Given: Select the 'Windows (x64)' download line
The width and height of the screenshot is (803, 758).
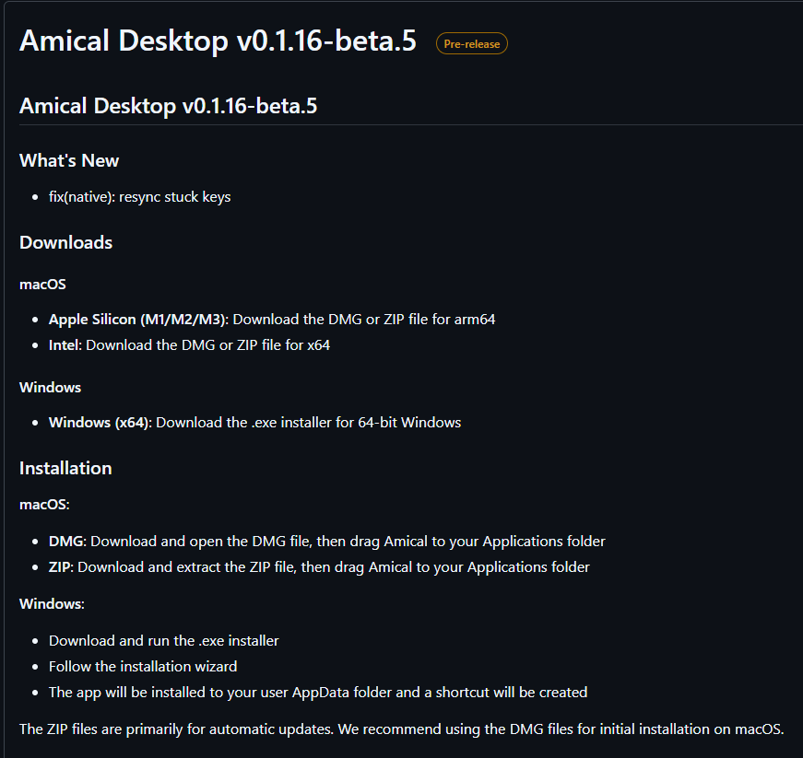Looking at the screenshot, I should click(x=255, y=423).
